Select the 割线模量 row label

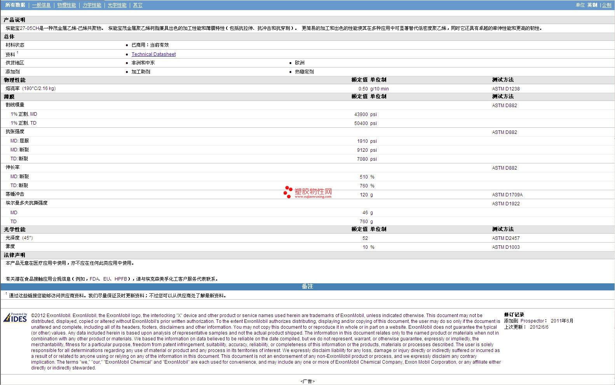(x=15, y=105)
